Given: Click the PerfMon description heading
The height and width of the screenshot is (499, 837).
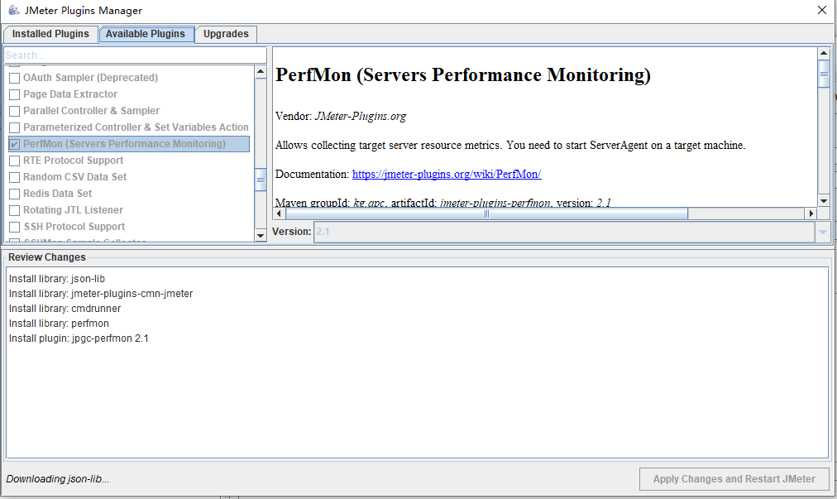Looking at the screenshot, I should [x=463, y=74].
